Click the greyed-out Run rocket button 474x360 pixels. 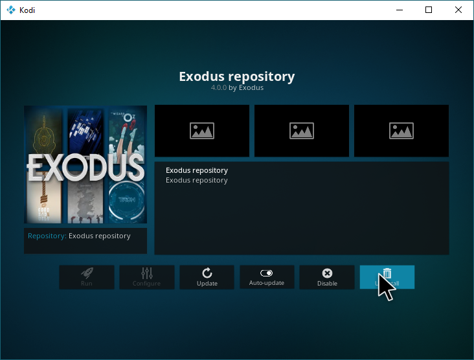coord(87,277)
